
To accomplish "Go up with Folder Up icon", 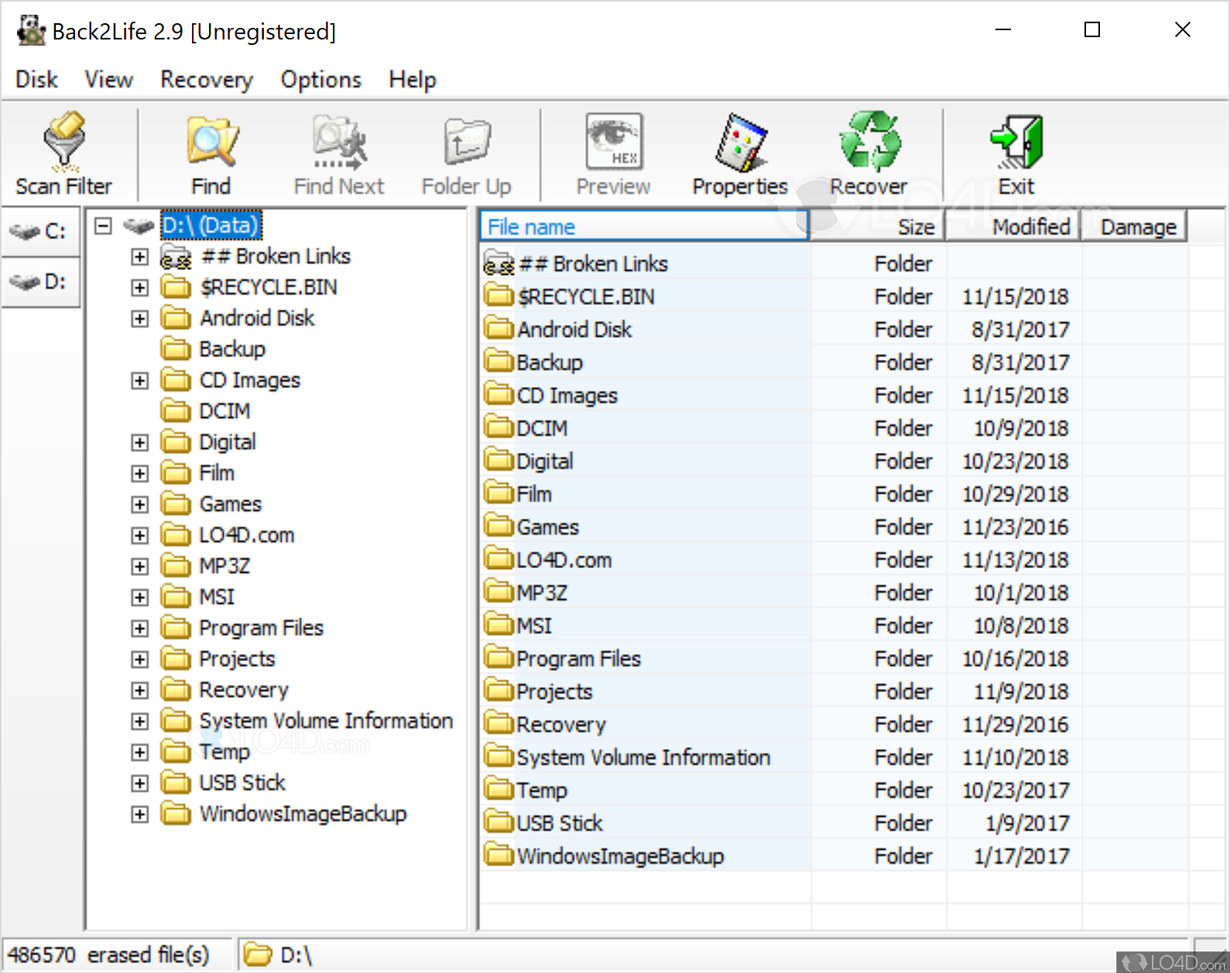I will 466,142.
